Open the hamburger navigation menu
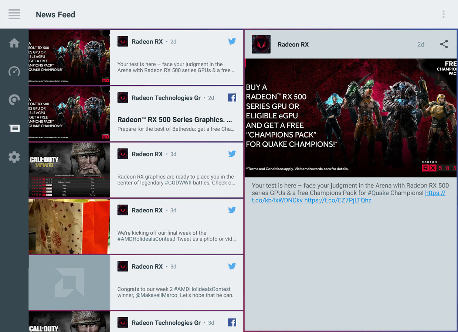The width and height of the screenshot is (458, 332). point(14,14)
